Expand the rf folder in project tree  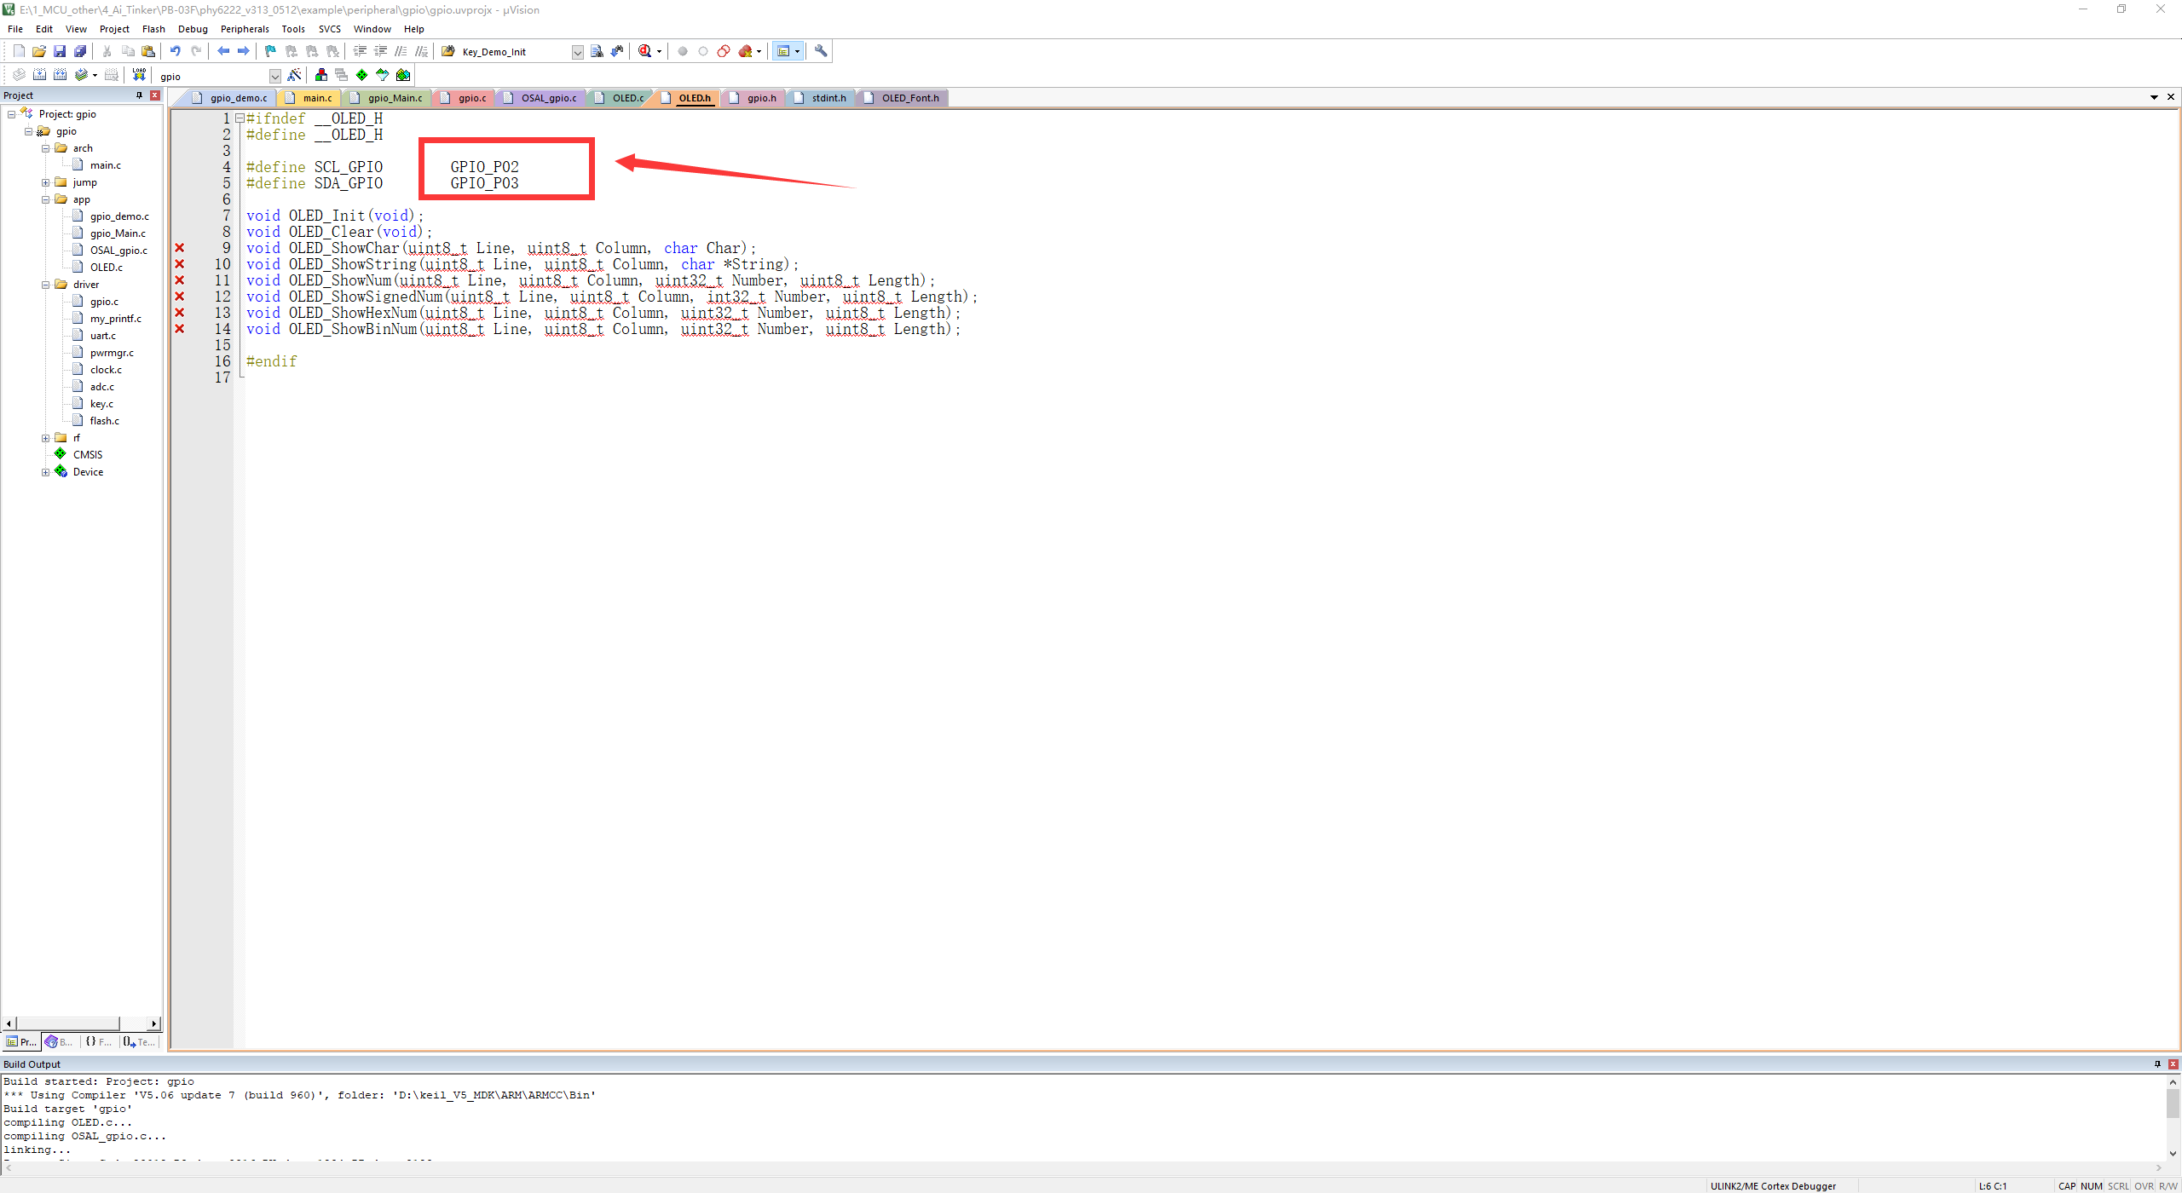[46, 438]
